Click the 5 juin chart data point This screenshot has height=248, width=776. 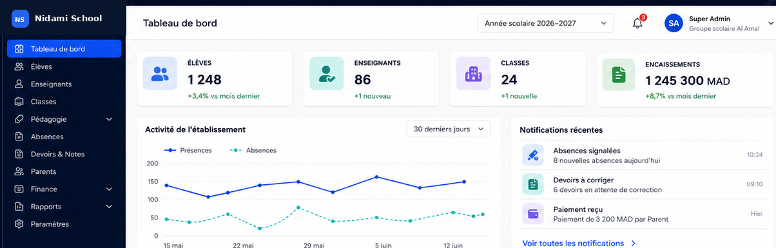(x=376, y=176)
